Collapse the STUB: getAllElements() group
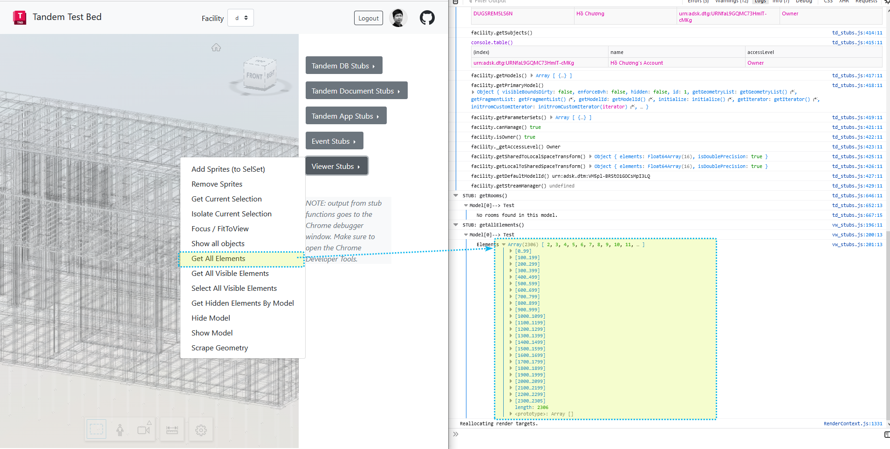Screen dimensions: 890x449 pos(456,225)
